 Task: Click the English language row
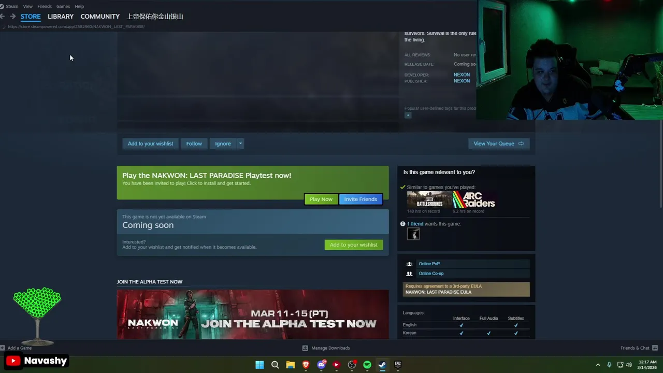point(466,325)
